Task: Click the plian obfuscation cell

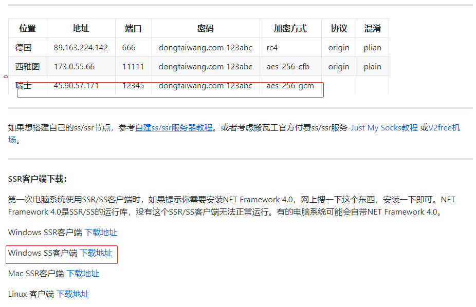Action: click(373, 48)
